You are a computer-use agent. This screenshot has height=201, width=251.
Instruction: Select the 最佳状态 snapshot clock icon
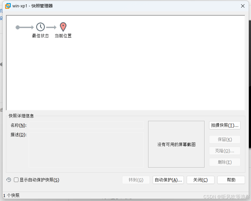pos(41,27)
